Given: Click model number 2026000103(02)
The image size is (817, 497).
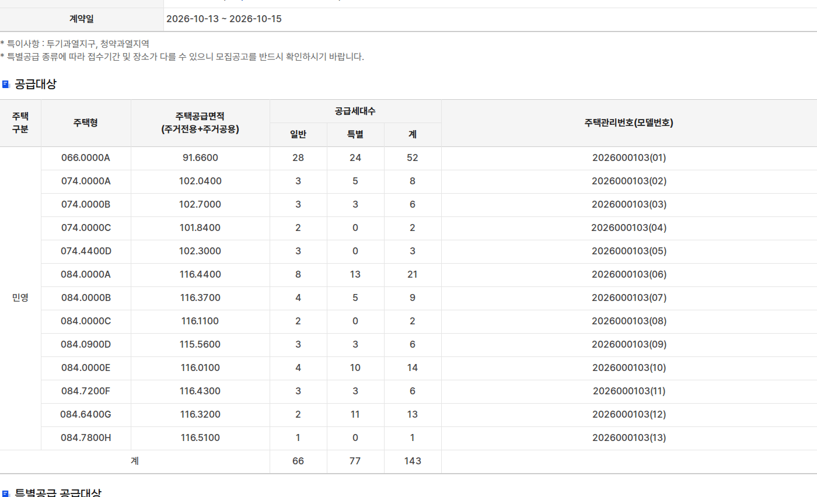Looking at the screenshot, I should click(629, 181).
